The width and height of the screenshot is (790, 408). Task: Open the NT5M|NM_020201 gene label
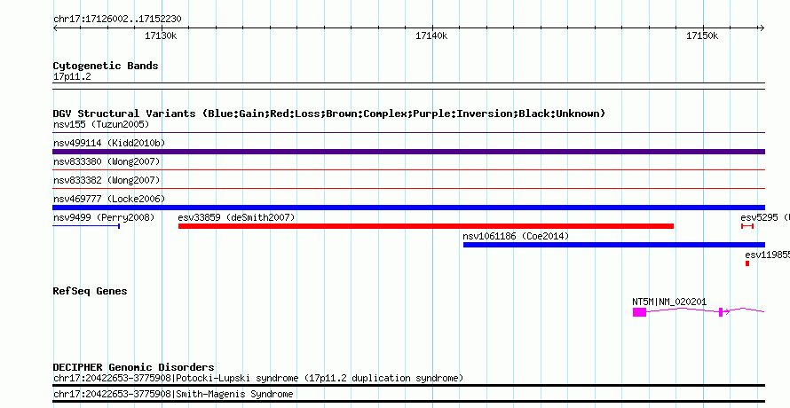(x=669, y=302)
